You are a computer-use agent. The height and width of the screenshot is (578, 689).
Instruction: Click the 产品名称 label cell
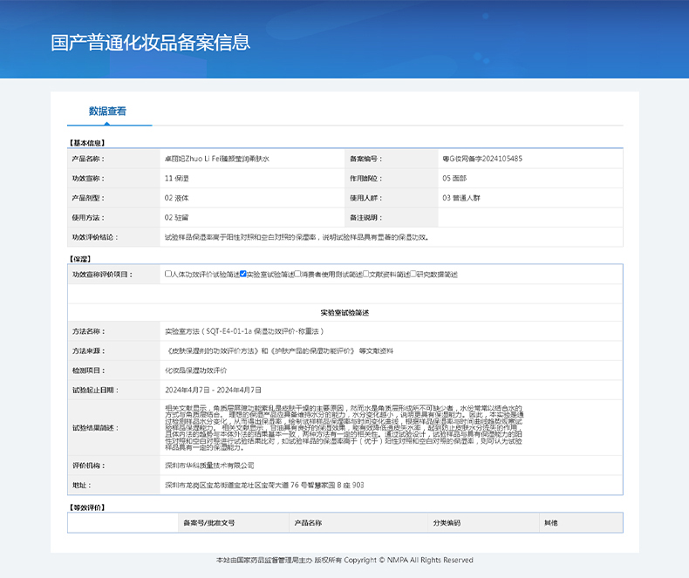tap(113, 159)
